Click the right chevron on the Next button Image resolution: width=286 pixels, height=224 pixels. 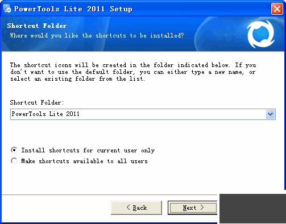coord(202,208)
